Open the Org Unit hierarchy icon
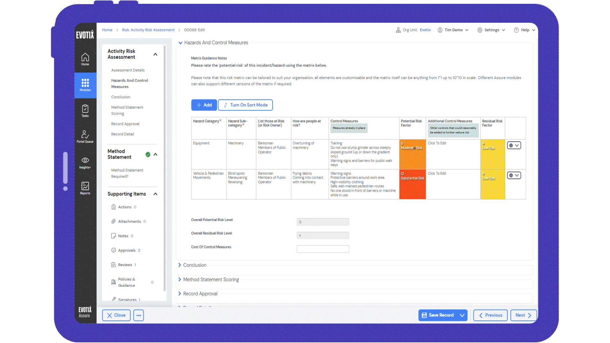Image resolution: width=610 pixels, height=343 pixels. click(398, 30)
